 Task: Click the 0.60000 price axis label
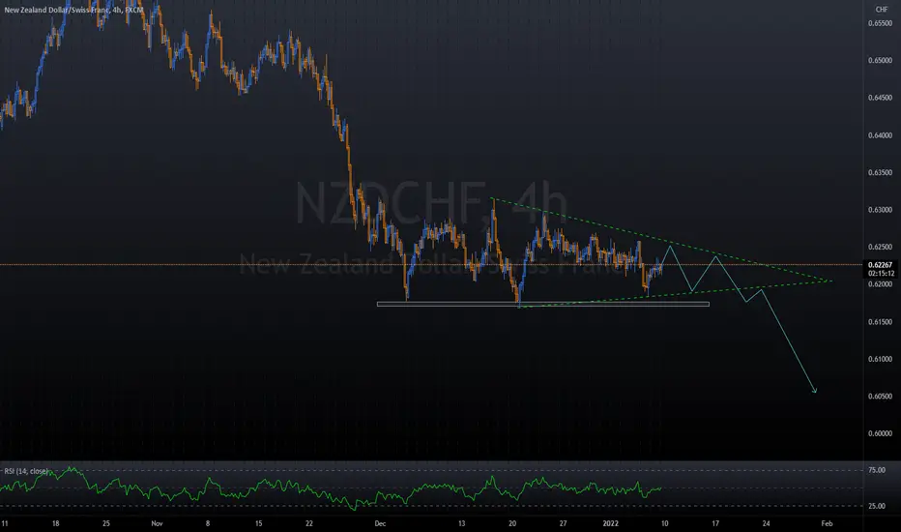tap(880, 433)
